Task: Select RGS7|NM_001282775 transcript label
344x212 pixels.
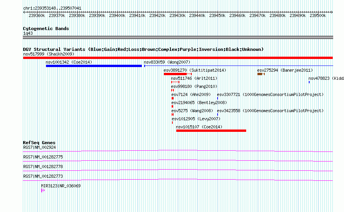Action: pos(43,157)
